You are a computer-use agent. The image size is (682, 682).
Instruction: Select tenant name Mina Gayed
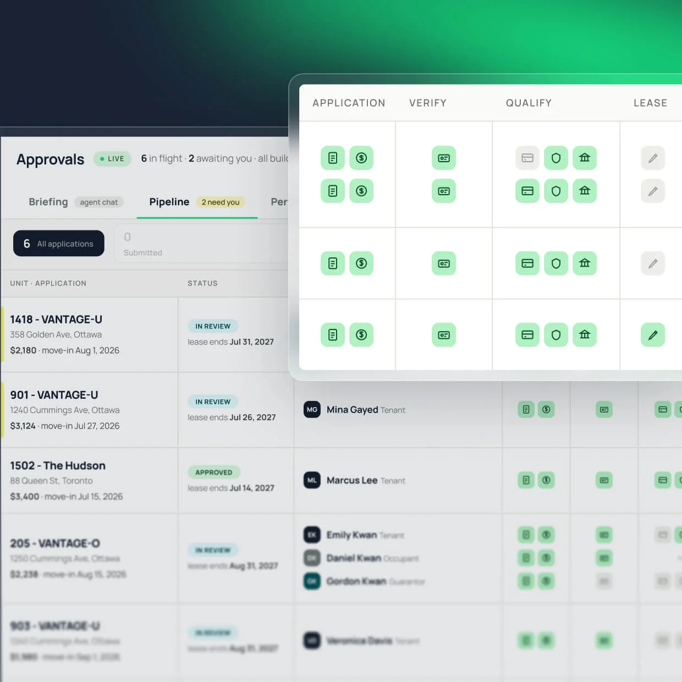coord(352,410)
